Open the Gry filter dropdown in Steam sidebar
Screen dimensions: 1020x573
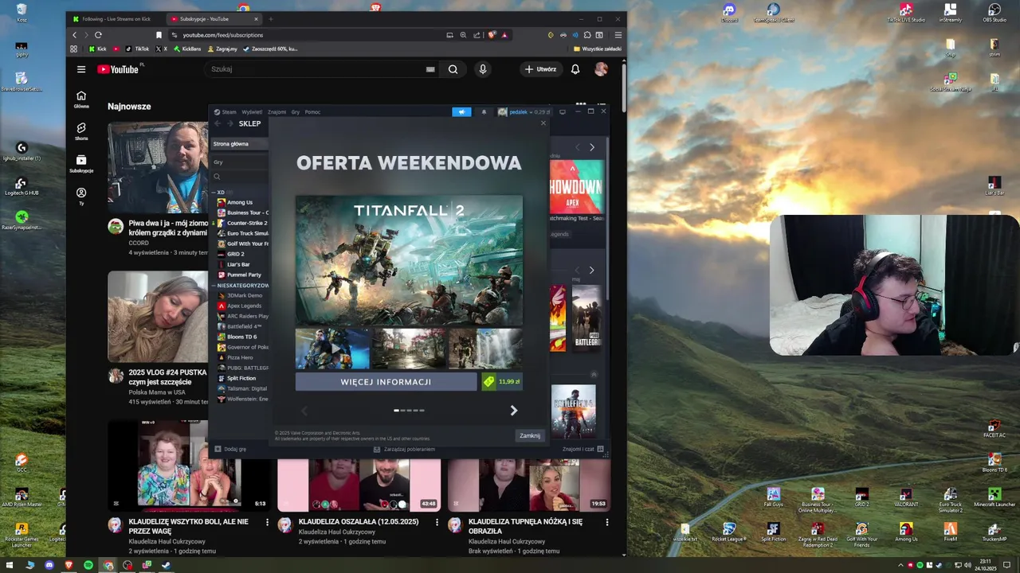click(239, 162)
